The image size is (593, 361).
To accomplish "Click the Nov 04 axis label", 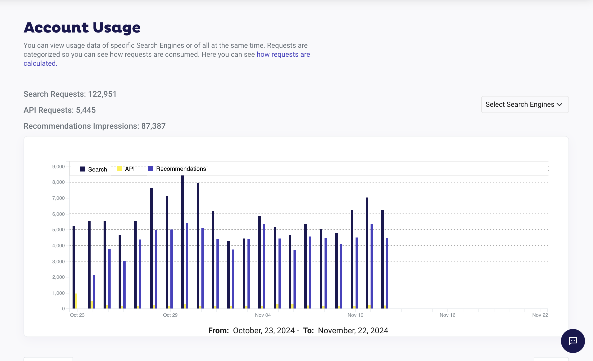I will pyautogui.click(x=263, y=315).
